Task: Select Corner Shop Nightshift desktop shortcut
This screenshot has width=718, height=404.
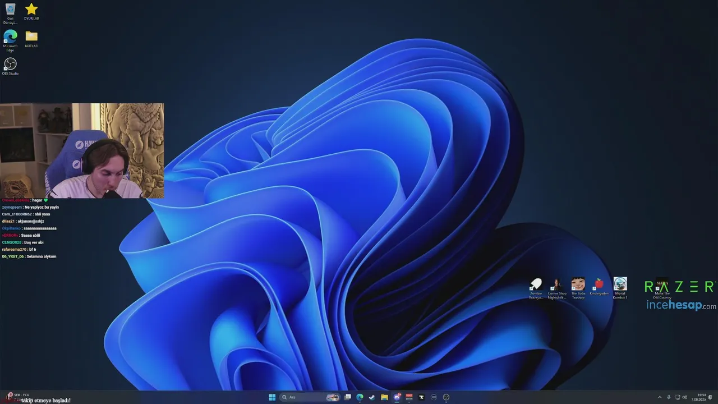Action: pyautogui.click(x=557, y=288)
